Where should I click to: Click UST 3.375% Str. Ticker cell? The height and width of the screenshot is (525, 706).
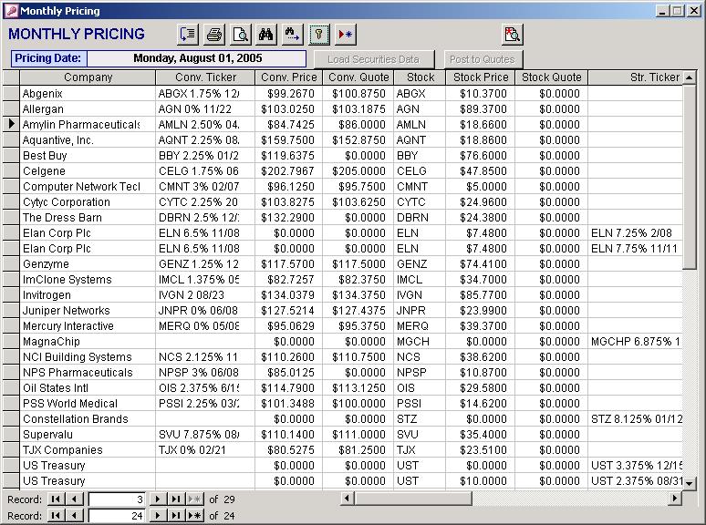pyautogui.click(x=636, y=466)
